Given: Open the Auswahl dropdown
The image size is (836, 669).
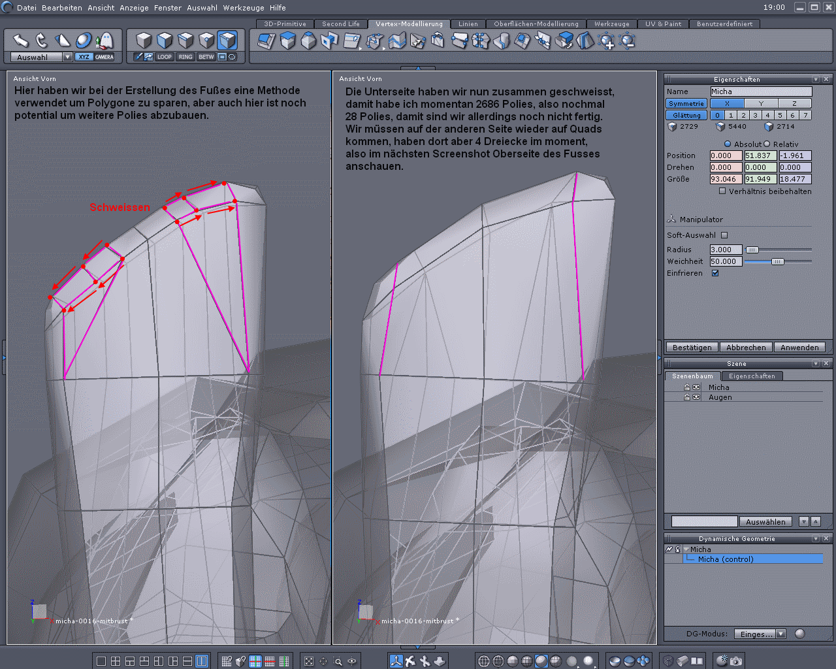Looking at the screenshot, I should [x=67, y=57].
